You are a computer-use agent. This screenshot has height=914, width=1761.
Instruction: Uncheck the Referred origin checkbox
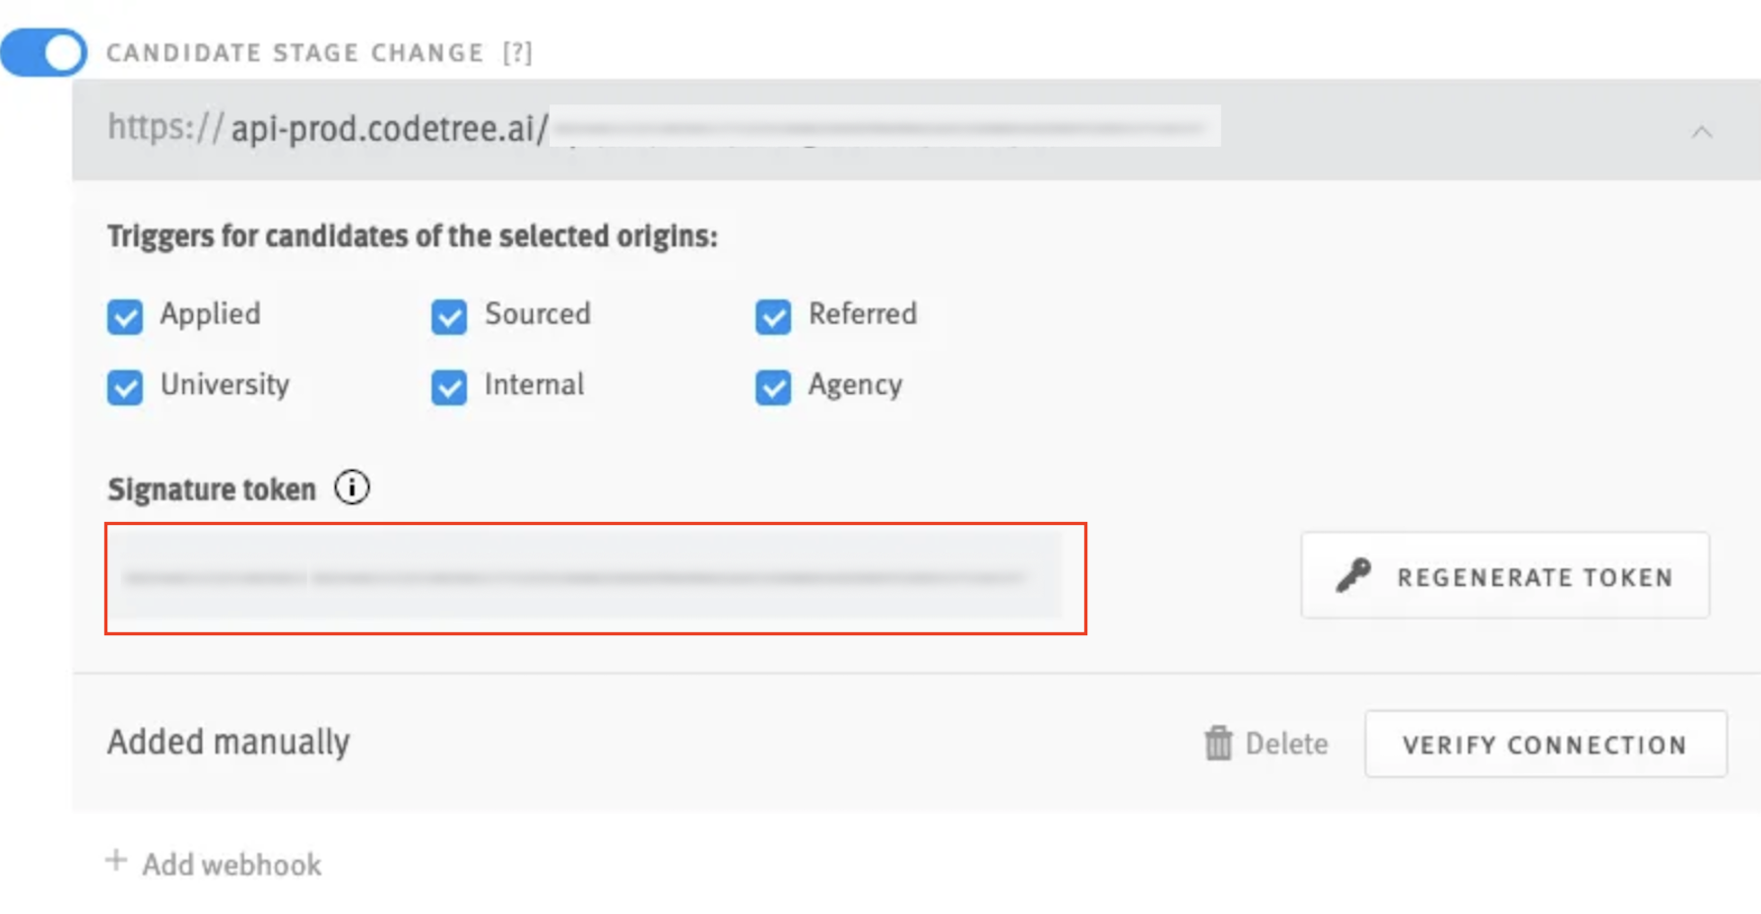[773, 317]
